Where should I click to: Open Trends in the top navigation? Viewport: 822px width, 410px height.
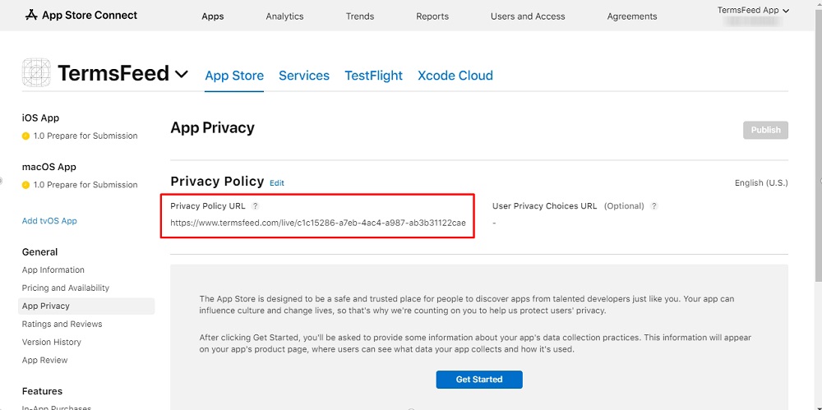click(360, 16)
